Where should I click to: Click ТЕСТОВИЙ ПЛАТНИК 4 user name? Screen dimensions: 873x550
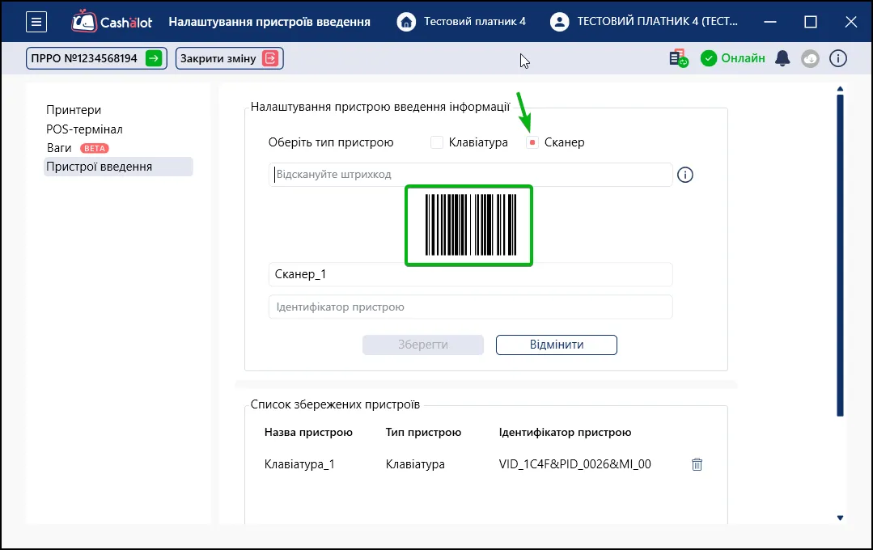pyautogui.click(x=658, y=22)
